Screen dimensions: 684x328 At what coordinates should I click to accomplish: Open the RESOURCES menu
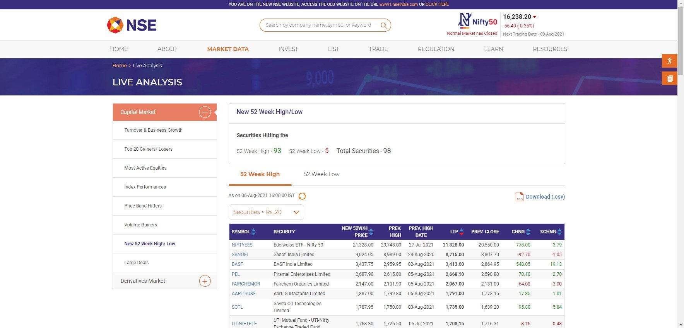(550, 49)
